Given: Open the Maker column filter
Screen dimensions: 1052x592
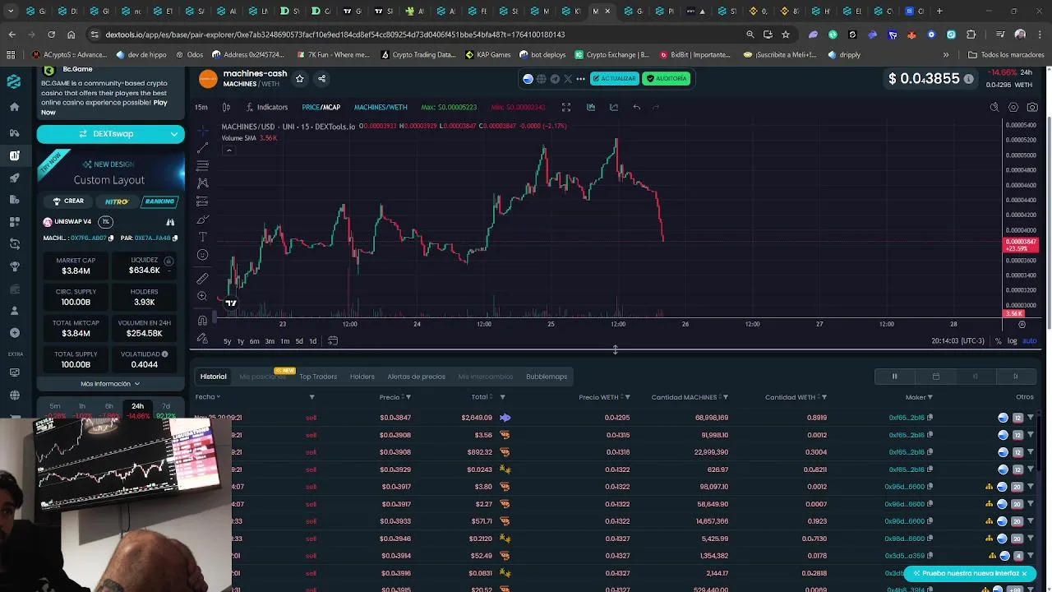Looking at the screenshot, I should coord(930,397).
